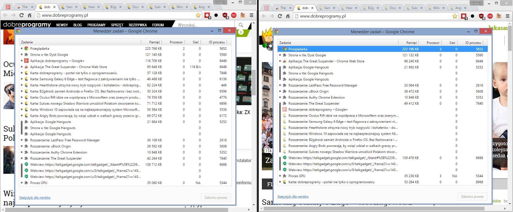Open the PROGRAMY menu on dobreprogramy site

(x=96, y=25)
